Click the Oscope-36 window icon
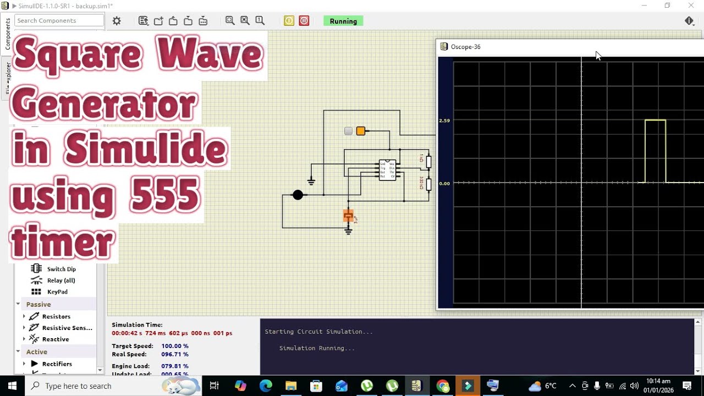The height and width of the screenshot is (396, 704). point(444,47)
